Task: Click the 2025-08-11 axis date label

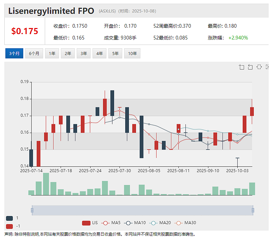Action: (178, 170)
